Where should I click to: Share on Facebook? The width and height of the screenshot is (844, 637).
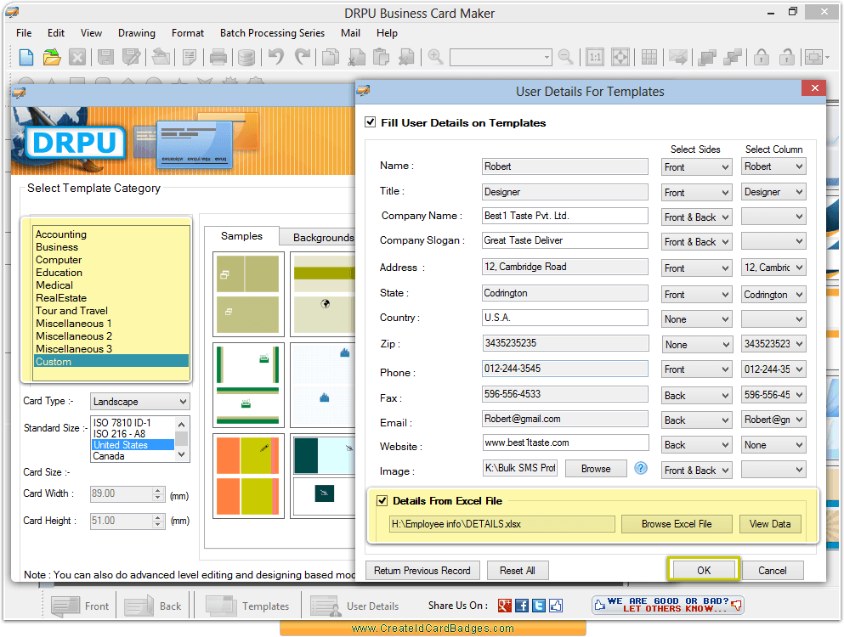coord(522,606)
